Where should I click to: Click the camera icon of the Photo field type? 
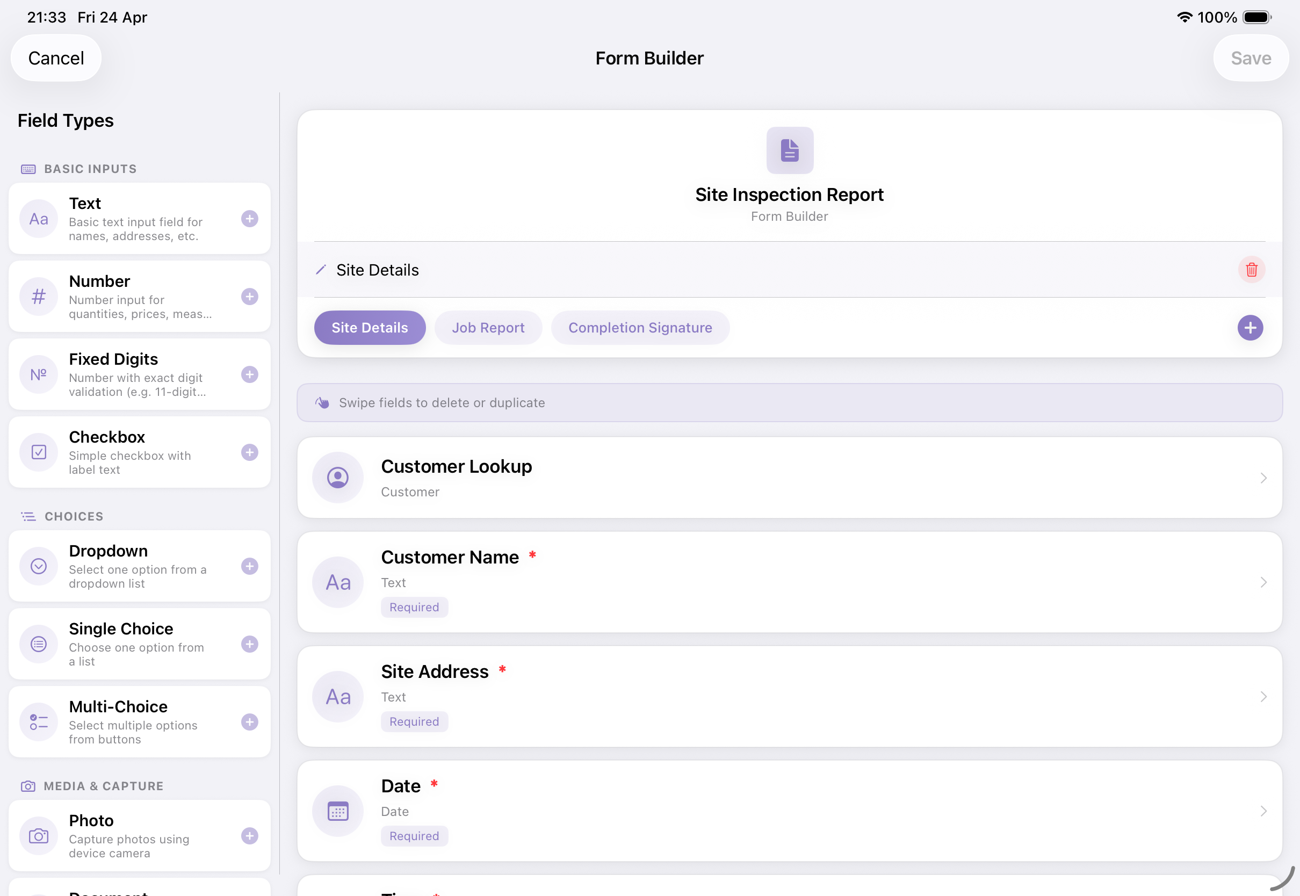[39, 836]
